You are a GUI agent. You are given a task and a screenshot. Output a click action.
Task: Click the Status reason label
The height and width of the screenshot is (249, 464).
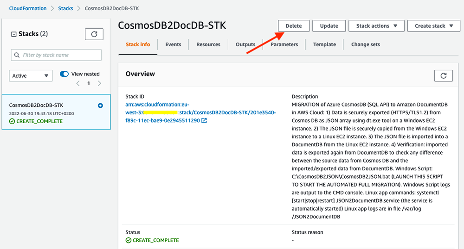[308, 232]
